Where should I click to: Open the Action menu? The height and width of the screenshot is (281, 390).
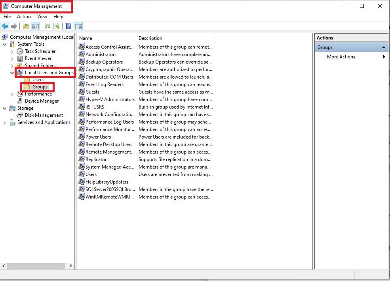(24, 17)
